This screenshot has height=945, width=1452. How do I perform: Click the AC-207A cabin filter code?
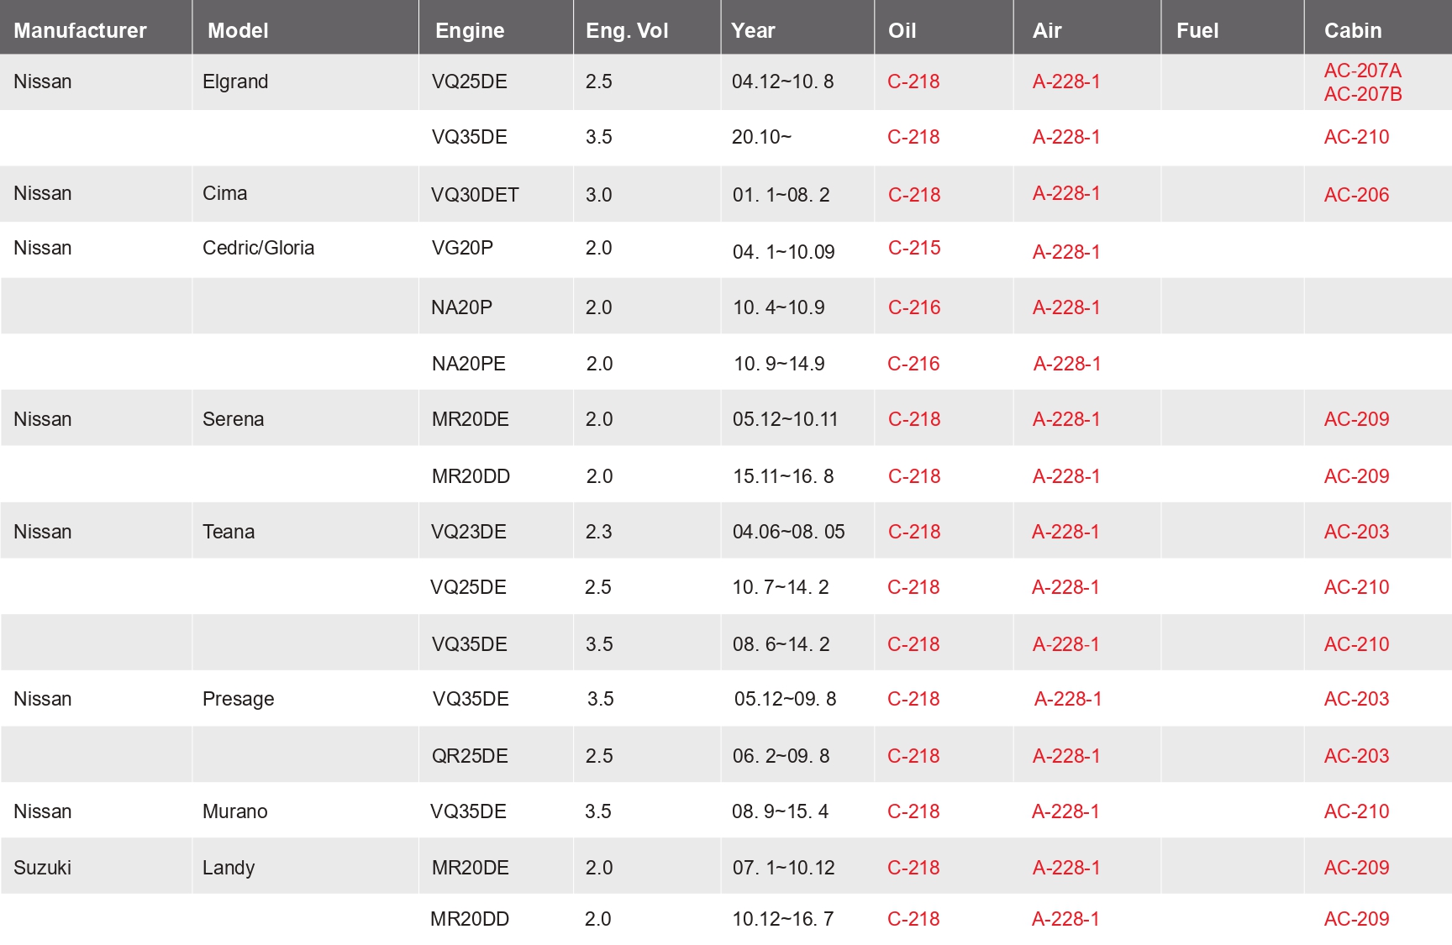pos(1363,71)
